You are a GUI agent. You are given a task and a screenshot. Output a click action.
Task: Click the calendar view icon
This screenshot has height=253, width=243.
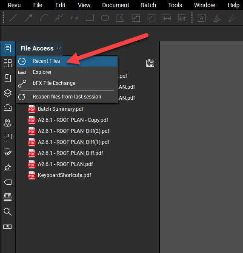coord(150,63)
